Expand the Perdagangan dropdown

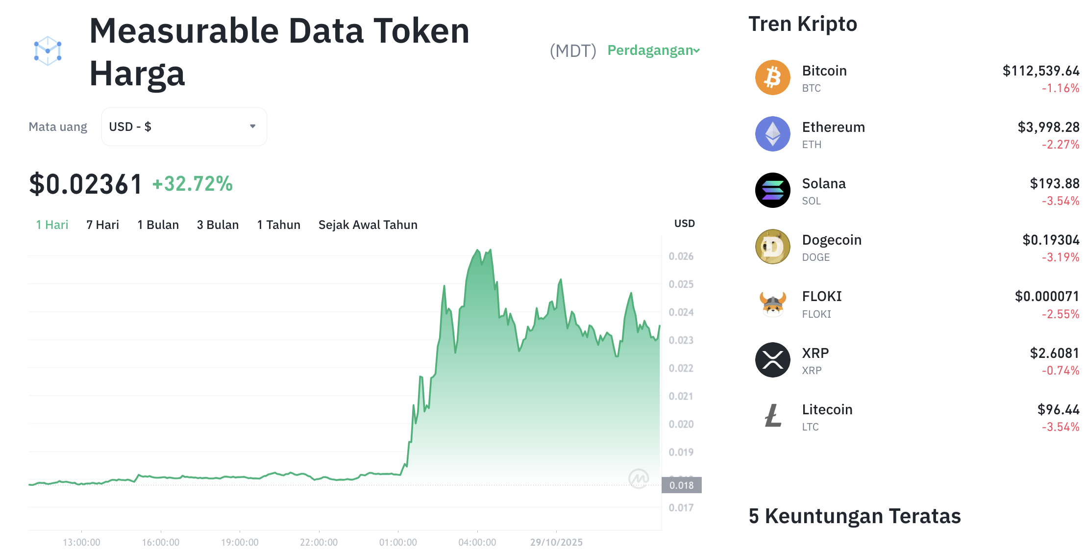coord(653,50)
